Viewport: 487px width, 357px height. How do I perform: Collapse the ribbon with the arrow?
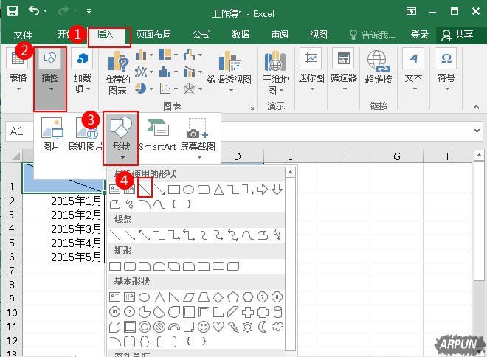tap(476, 107)
